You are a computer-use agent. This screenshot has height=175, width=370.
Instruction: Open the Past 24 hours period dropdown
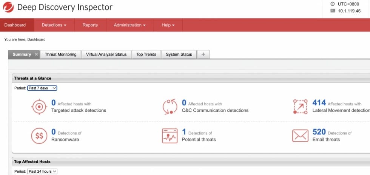pos(42,172)
